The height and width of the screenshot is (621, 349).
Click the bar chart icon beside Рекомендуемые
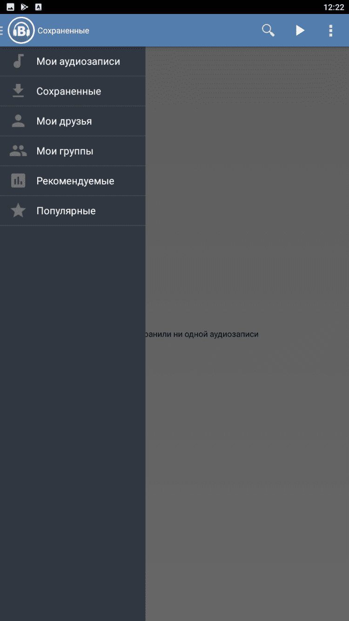pos(18,181)
